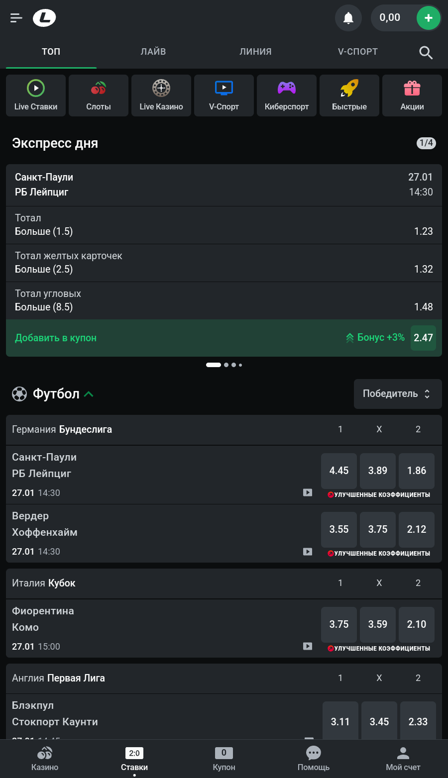Open Live Ставки shortcut
The image size is (448, 778).
tap(36, 96)
